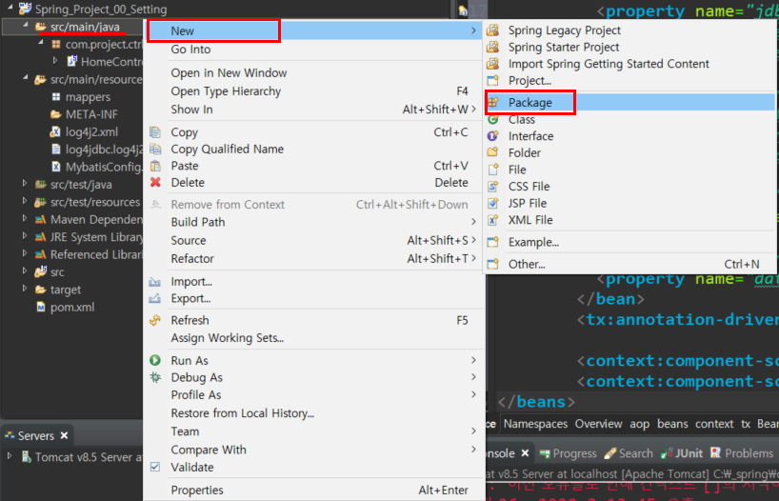
Task: Click the Package icon in submenu
Action: click(492, 102)
